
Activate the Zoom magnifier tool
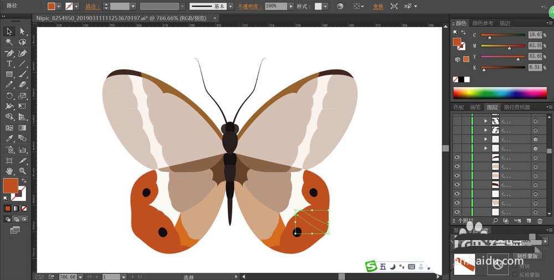pos(23,171)
